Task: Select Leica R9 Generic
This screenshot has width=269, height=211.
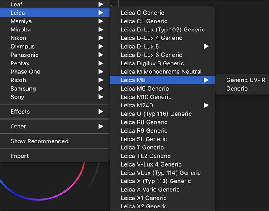Action: tap(162, 130)
